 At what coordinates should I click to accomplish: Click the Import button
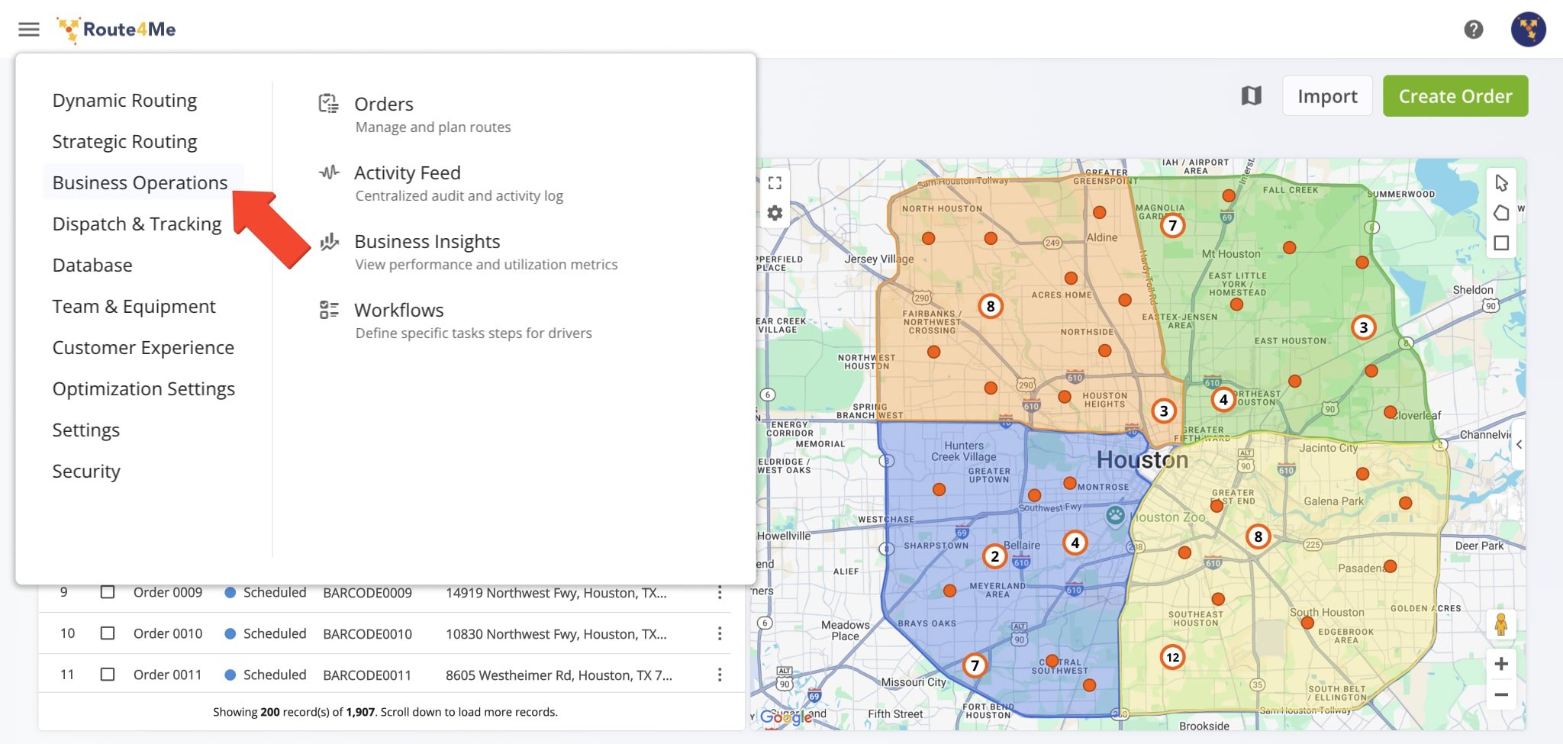point(1327,96)
